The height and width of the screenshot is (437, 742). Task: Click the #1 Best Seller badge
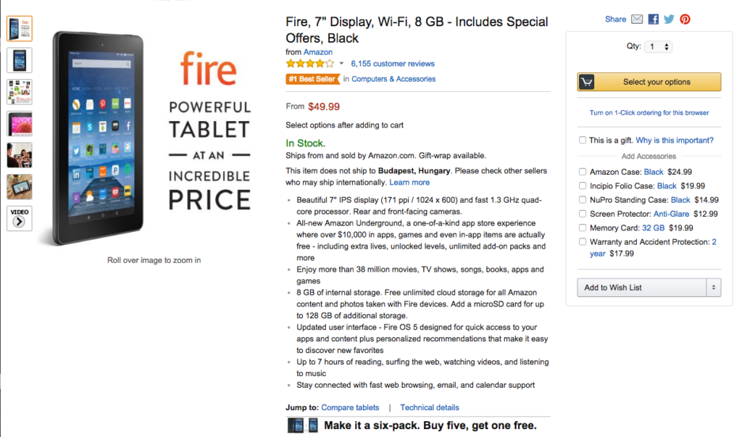point(312,79)
